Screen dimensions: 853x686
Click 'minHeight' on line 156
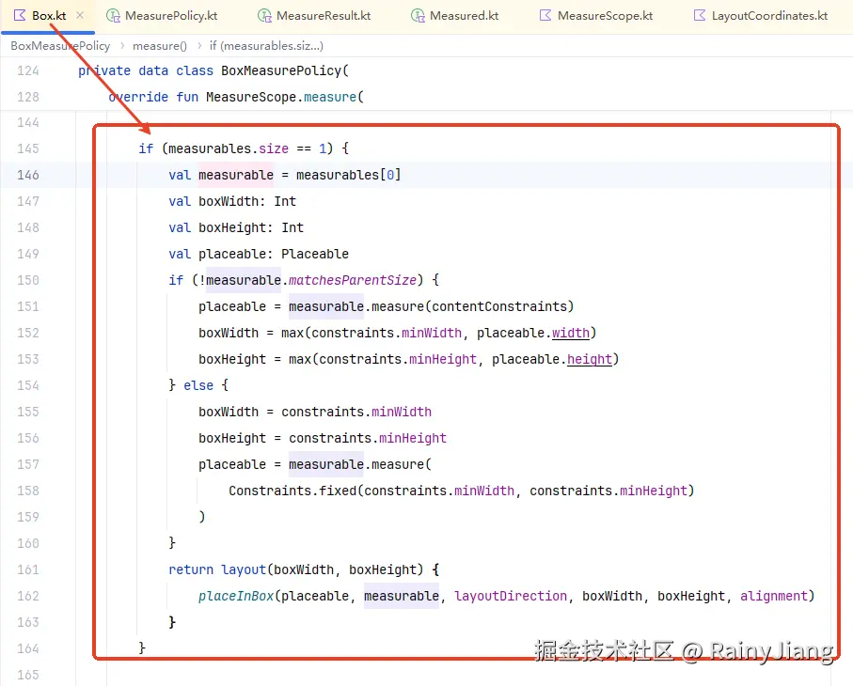413,438
